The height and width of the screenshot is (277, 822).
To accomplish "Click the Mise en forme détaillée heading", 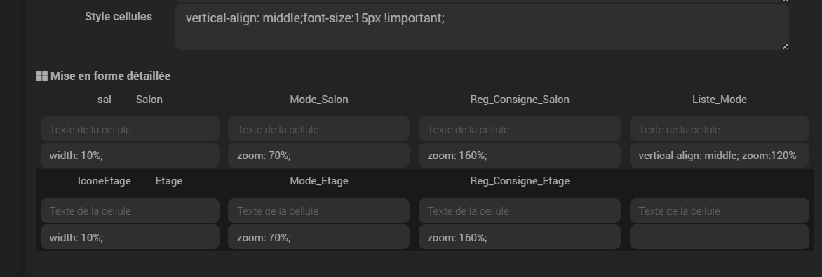I will pos(110,76).
